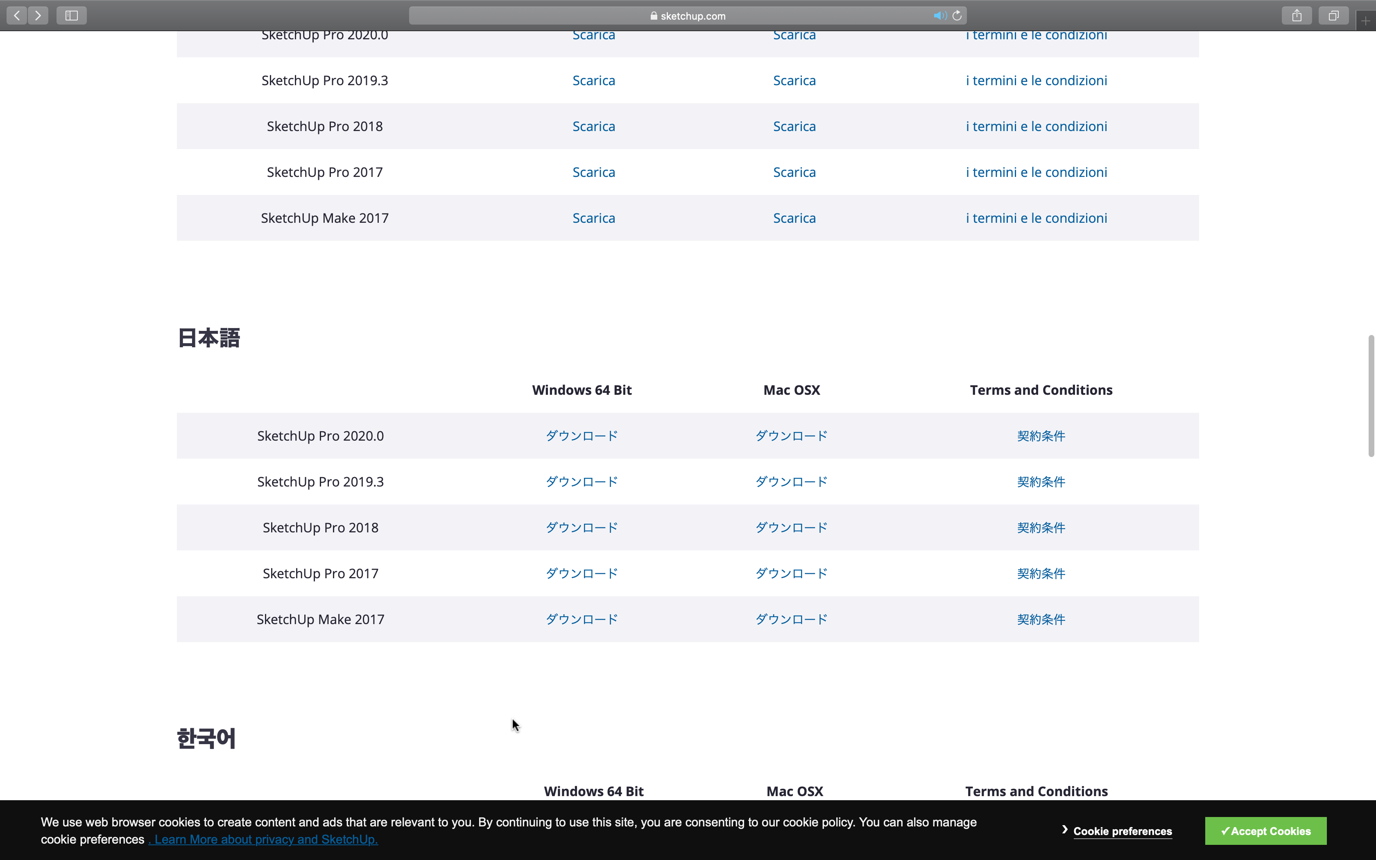Click Korean table's Terms and Conditions header
The image size is (1376, 860).
pos(1037,791)
